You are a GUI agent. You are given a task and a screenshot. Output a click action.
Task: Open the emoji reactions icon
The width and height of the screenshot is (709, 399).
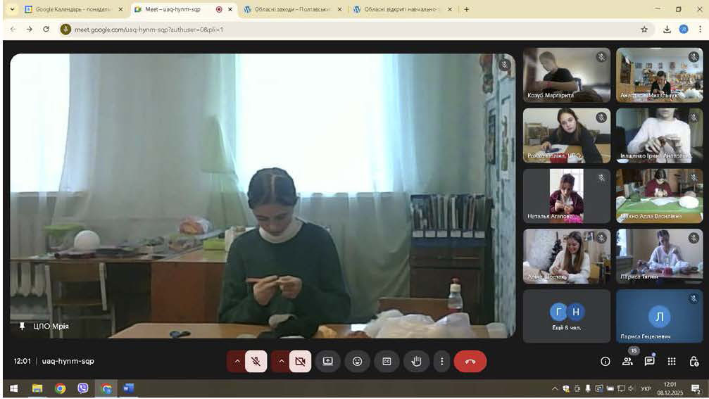(357, 361)
